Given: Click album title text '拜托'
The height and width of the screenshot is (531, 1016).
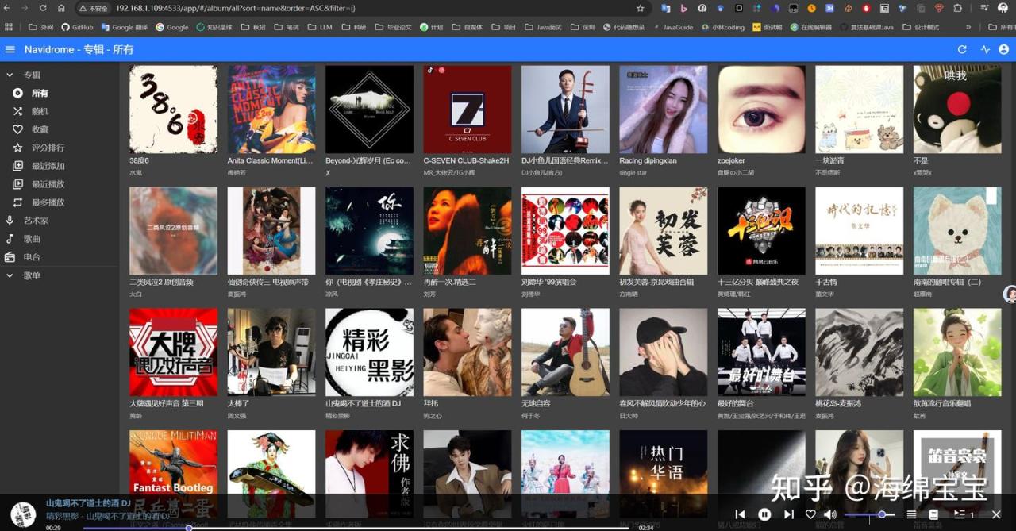Looking at the screenshot, I should pyautogui.click(x=432, y=403).
